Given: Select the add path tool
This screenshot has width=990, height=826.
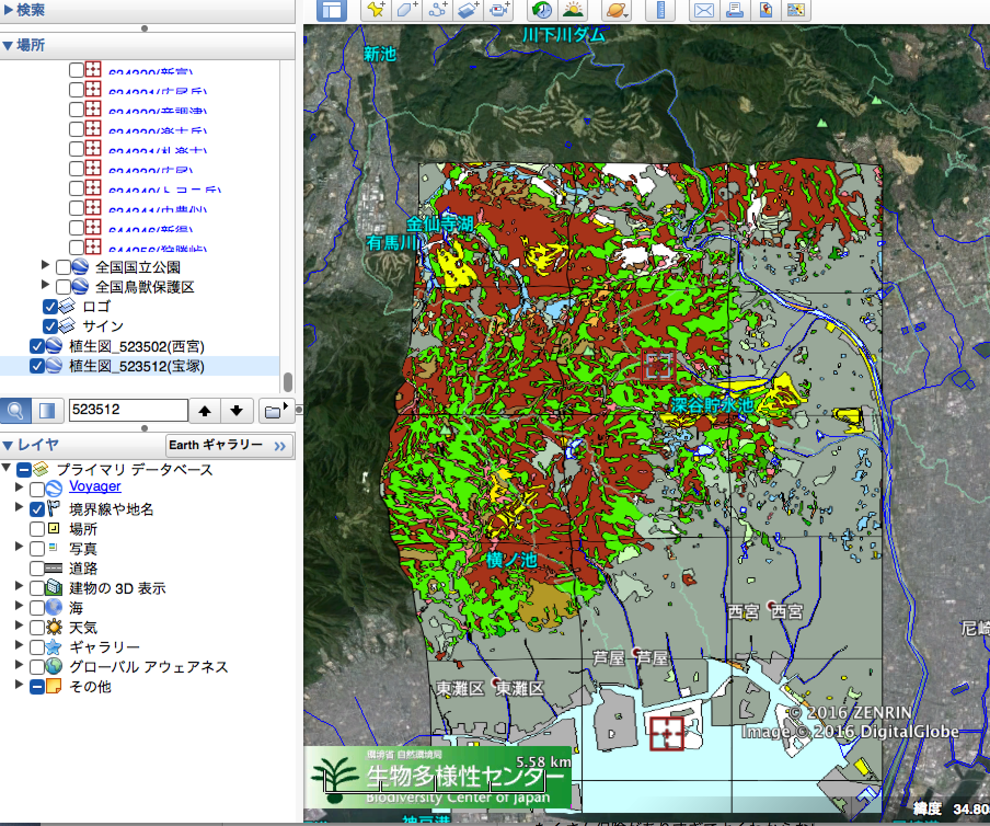Looking at the screenshot, I should click(437, 10).
